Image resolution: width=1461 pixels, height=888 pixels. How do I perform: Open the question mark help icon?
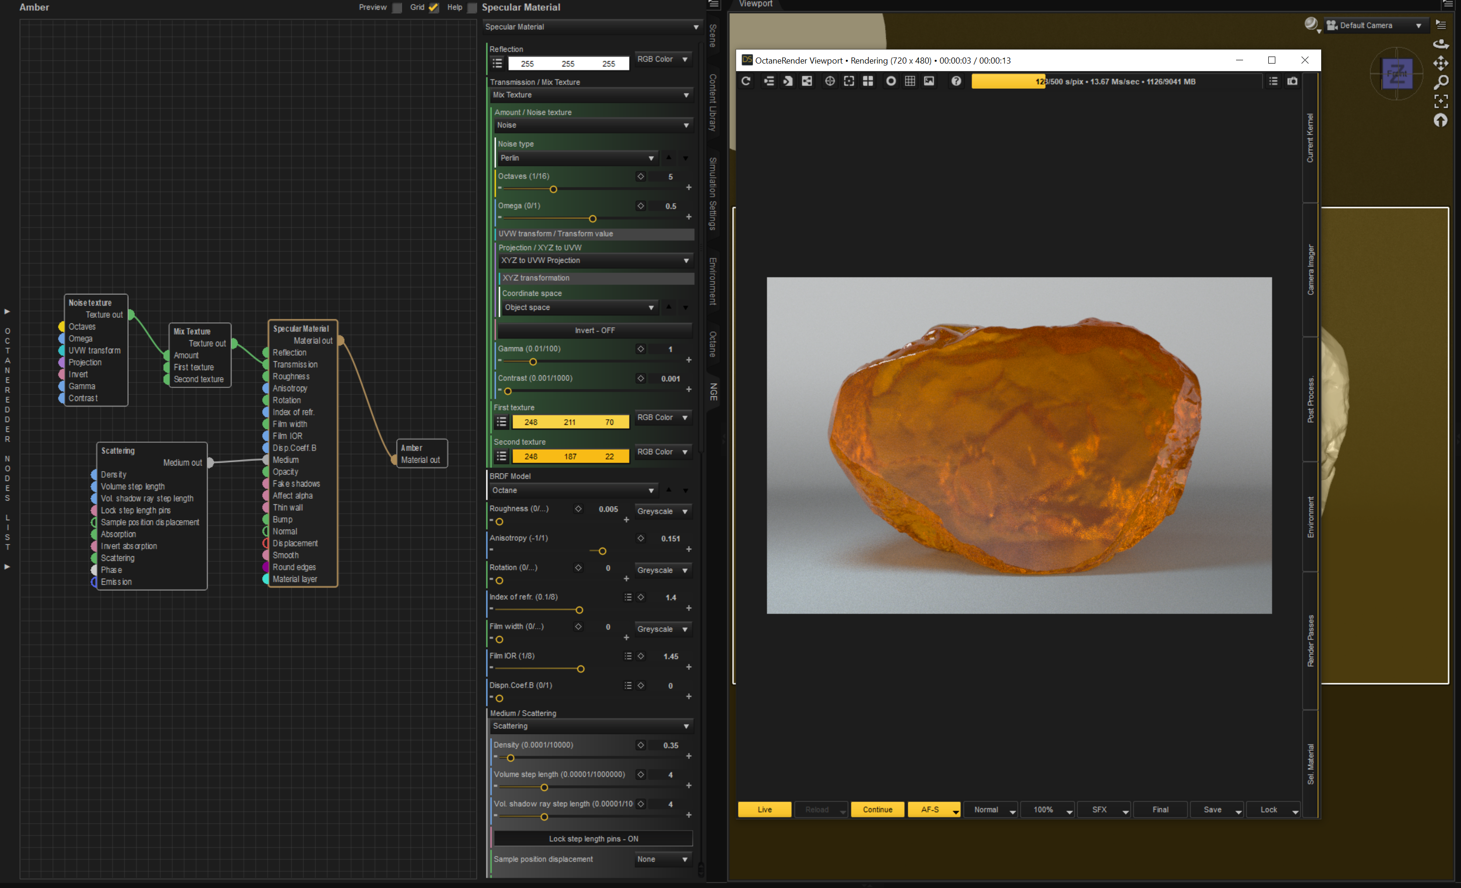[956, 81]
